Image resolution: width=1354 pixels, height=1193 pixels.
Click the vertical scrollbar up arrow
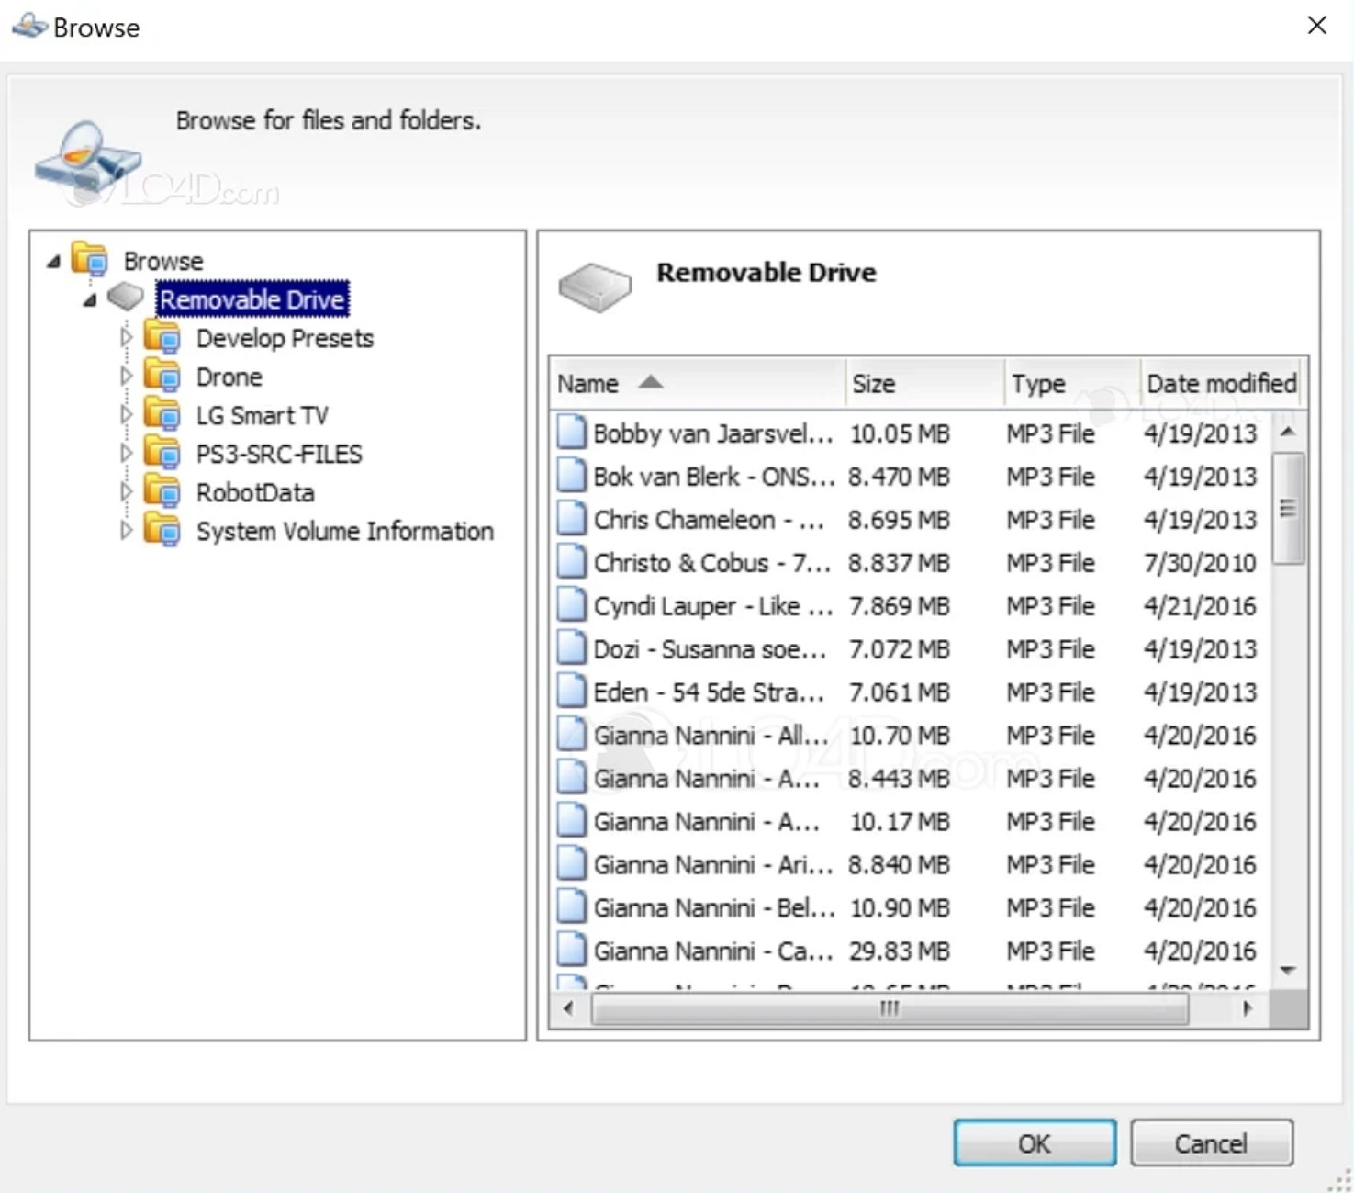[x=1288, y=431]
